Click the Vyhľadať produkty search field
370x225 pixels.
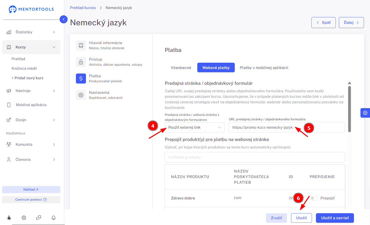tap(255, 157)
